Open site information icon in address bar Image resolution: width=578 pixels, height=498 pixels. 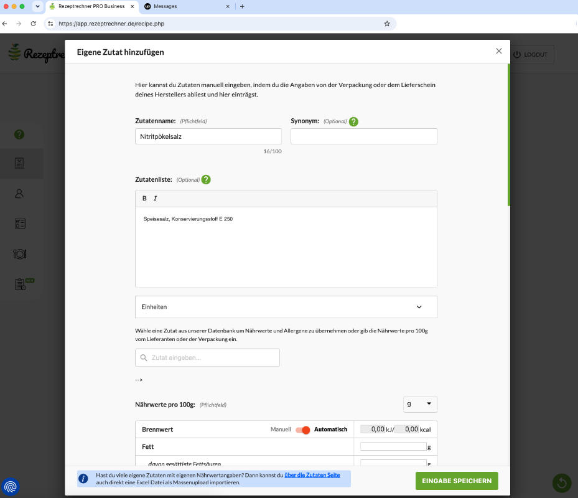coord(50,24)
